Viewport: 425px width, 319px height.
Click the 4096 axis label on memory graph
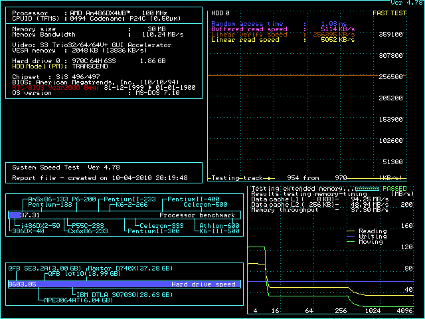[x=404, y=310]
